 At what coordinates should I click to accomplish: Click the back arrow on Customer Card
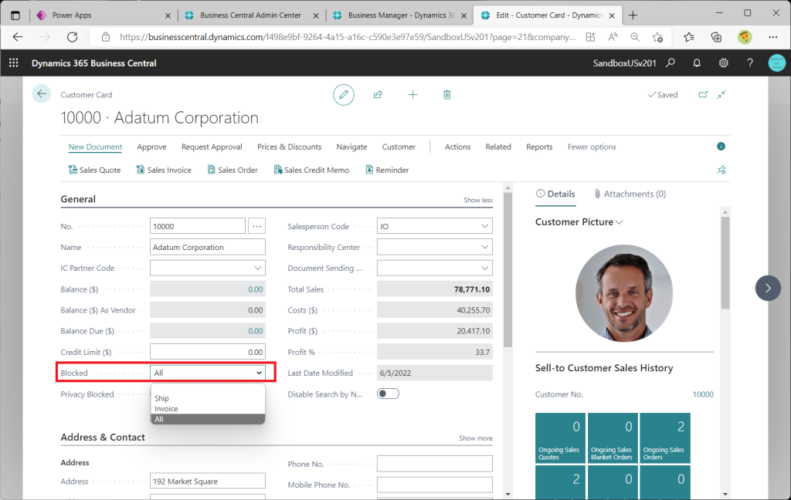(42, 94)
